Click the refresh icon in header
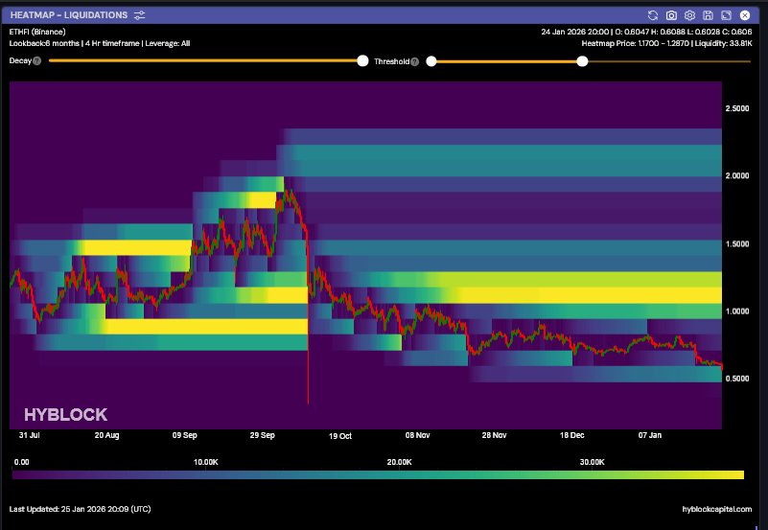This screenshot has width=768, height=530. [x=652, y=15]
